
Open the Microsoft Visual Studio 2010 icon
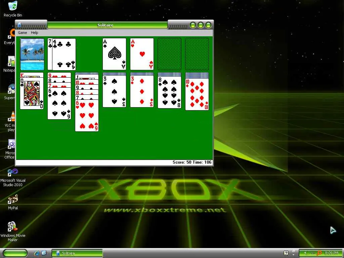pyautogui.click(x=13, y=178)
